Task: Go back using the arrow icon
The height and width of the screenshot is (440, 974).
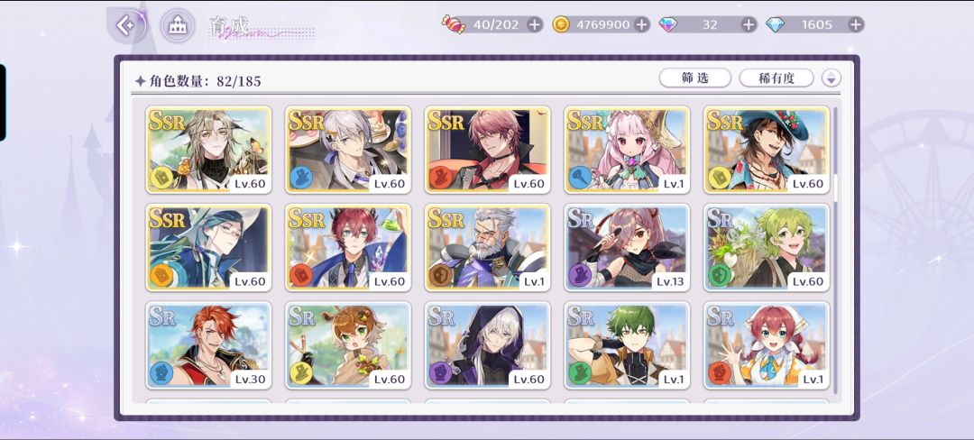Action: 126,25
